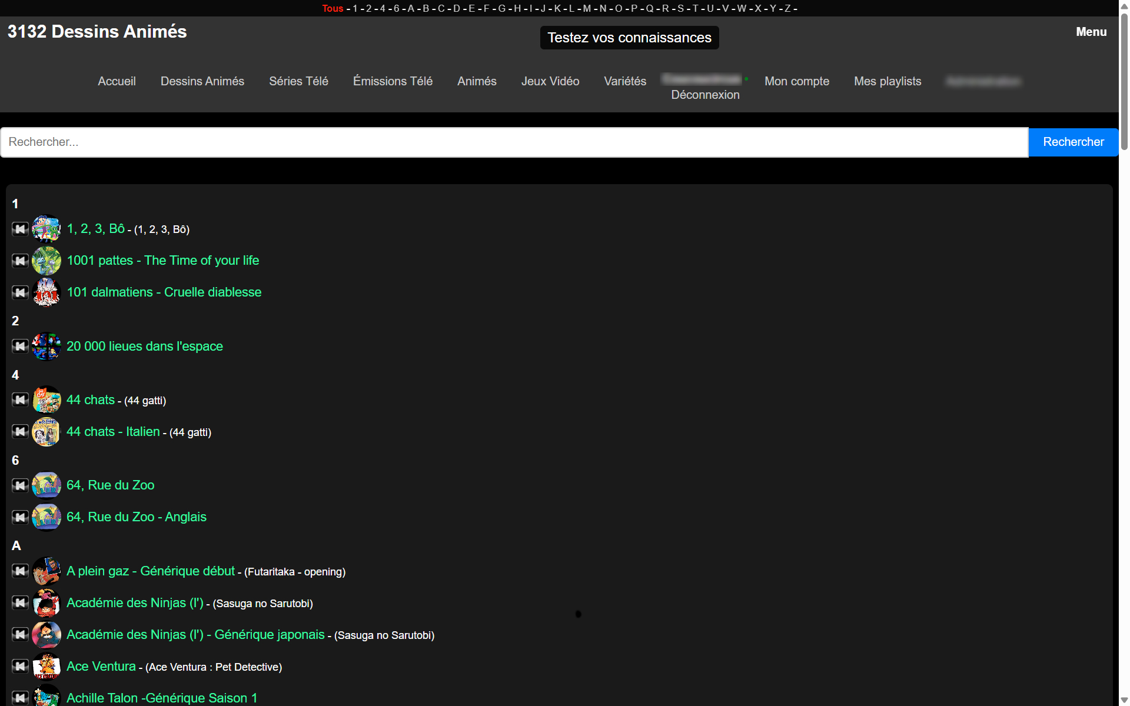Filter the list by letter M
The width and height of the screenshot is (1130, 706).
pyautogui.click(x=587, y=8)
